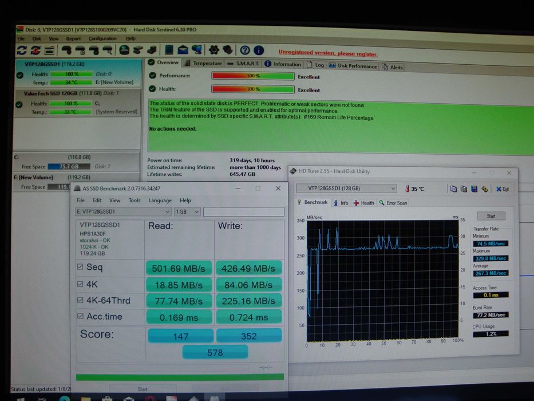The height and width of the screenshot is (401, 534).
Task: Click the Unregistered version, please register link
Action: 328,53
